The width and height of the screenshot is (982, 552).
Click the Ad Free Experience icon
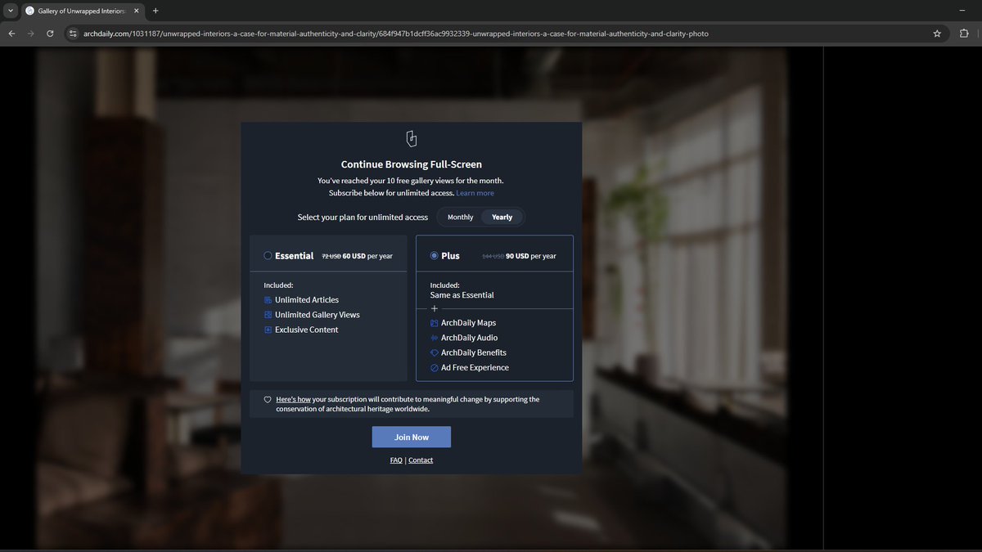coord(435,368)
